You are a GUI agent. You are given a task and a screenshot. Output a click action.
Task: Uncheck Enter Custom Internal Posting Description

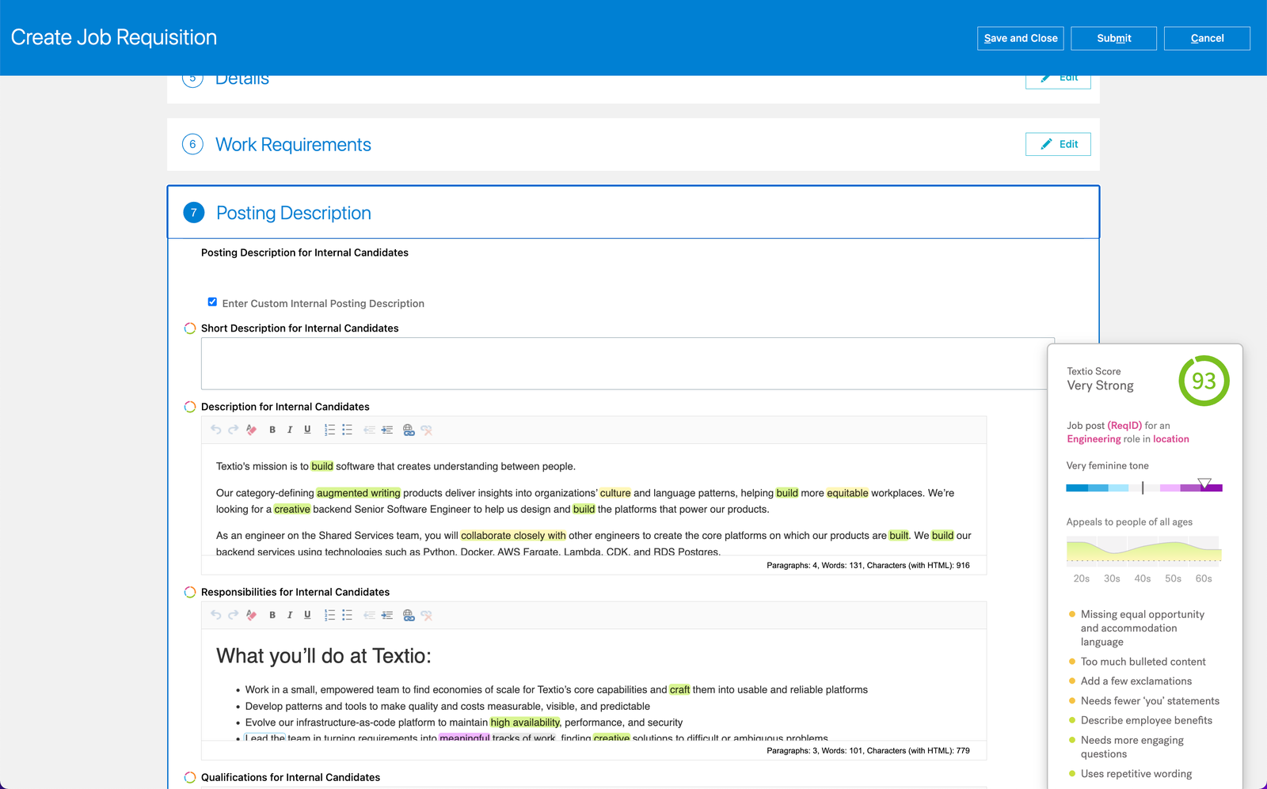(212, 302)
